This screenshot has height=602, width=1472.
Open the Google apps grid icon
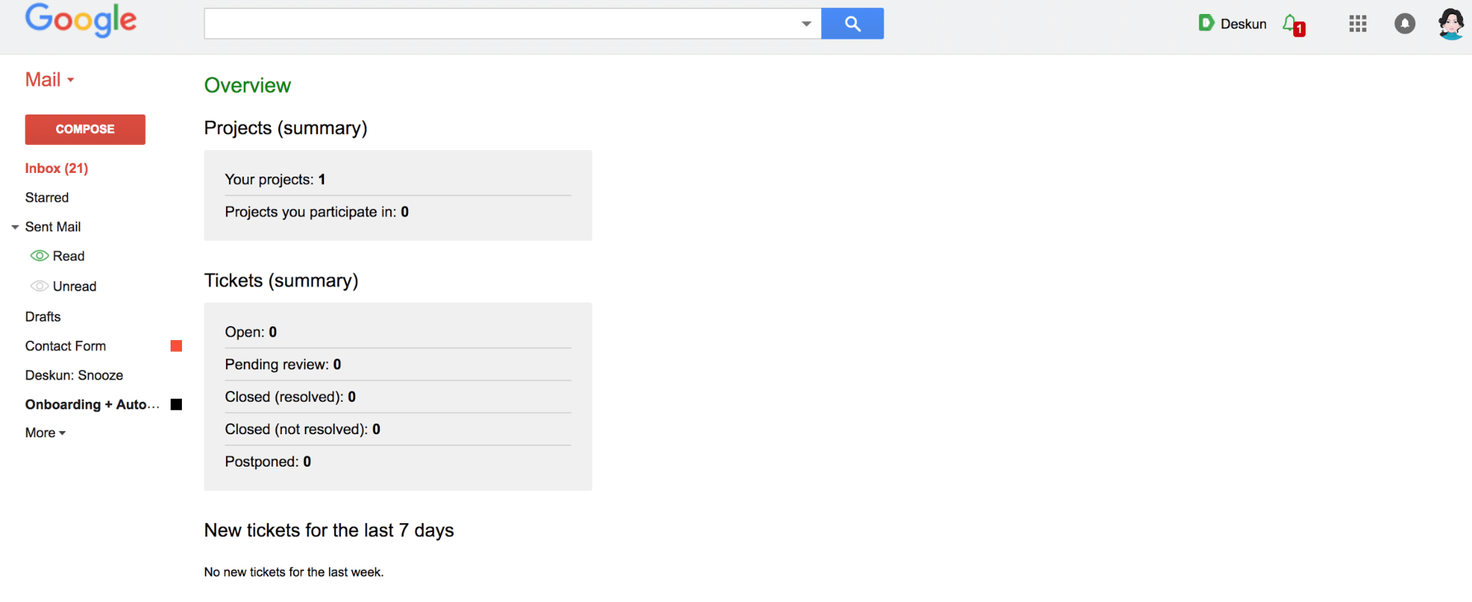(1358, 24)
